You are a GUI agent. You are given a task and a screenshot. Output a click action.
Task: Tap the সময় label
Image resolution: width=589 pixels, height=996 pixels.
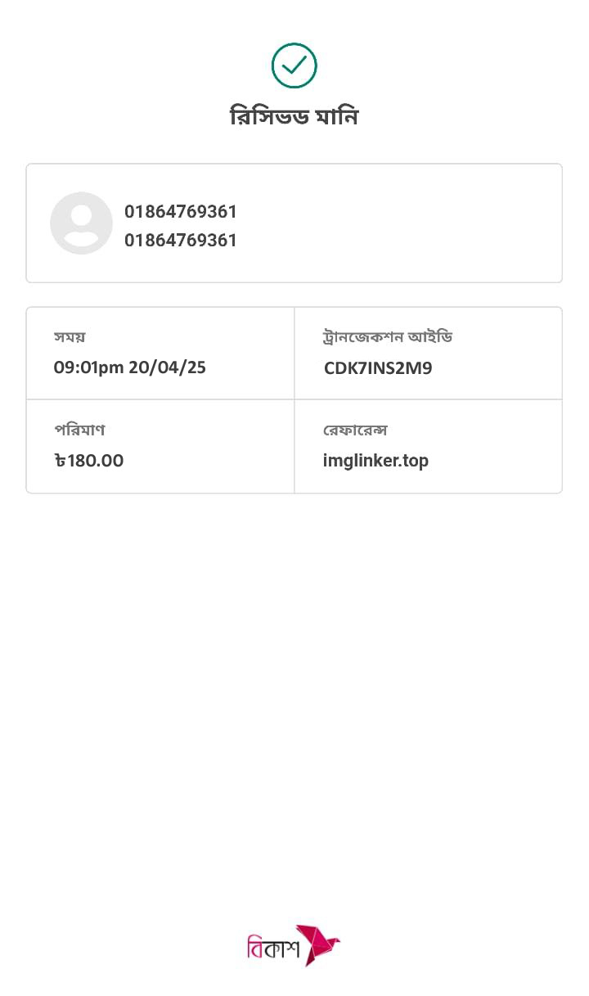(70, 336)
